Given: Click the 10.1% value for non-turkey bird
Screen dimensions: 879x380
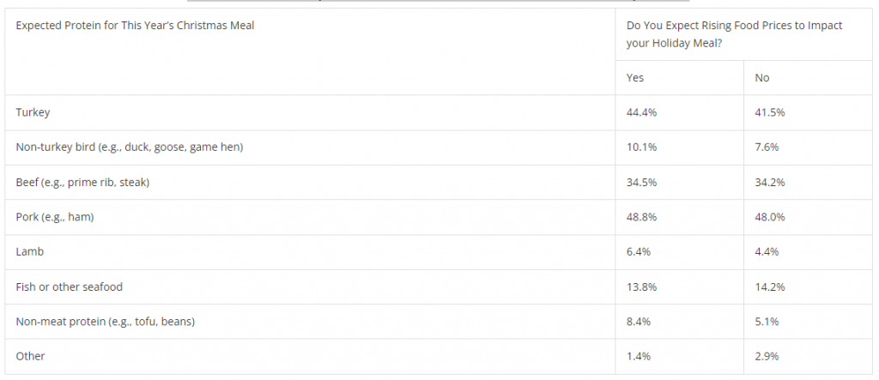Looking at the screenshot, I should (x=640, y=148).
